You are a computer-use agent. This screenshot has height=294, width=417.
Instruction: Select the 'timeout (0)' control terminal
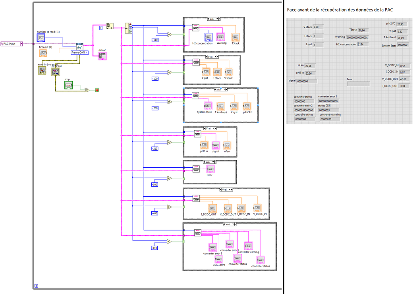(43, 53)
